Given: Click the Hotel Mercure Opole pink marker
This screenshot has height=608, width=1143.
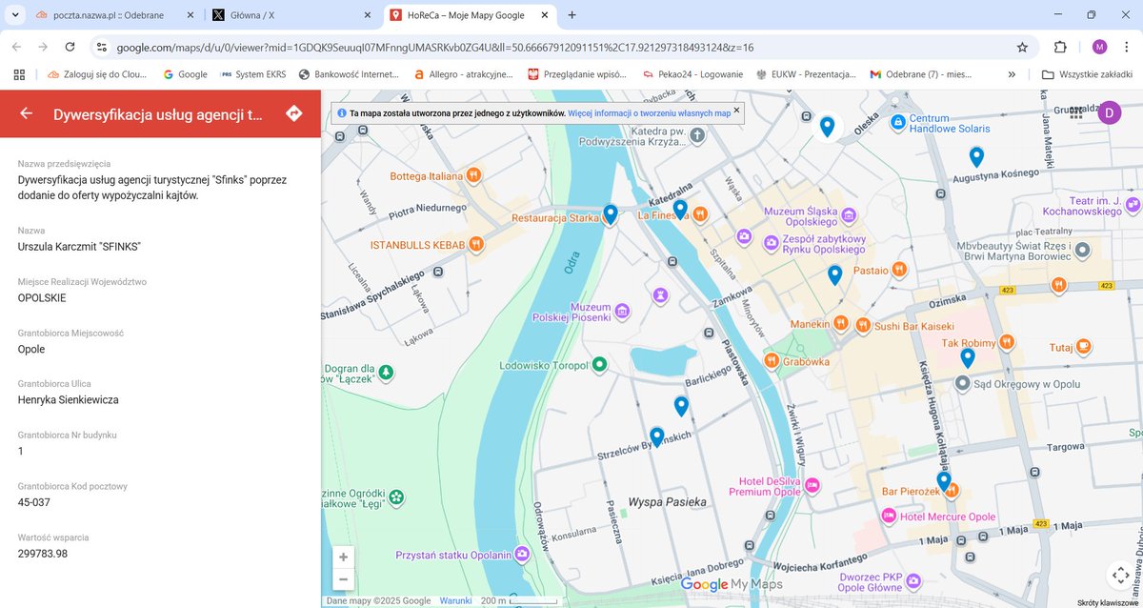Looking at the screenshot, I should coord(890,517).
